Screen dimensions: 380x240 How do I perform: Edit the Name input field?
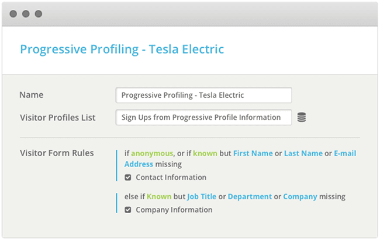click(x=203, y=95)
